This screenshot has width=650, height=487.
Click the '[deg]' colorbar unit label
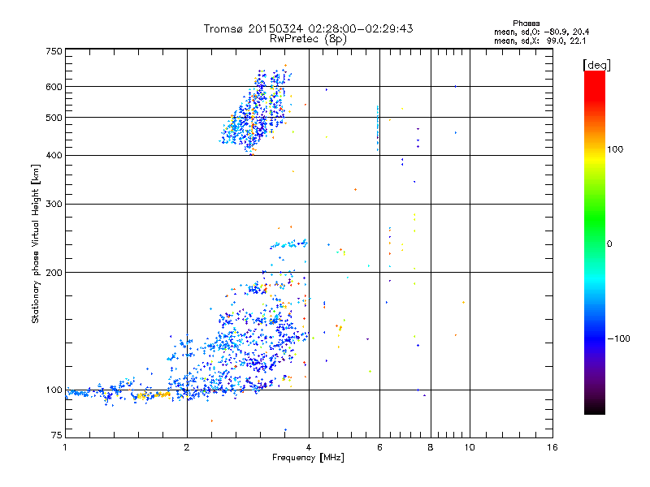tap(596, 65)
